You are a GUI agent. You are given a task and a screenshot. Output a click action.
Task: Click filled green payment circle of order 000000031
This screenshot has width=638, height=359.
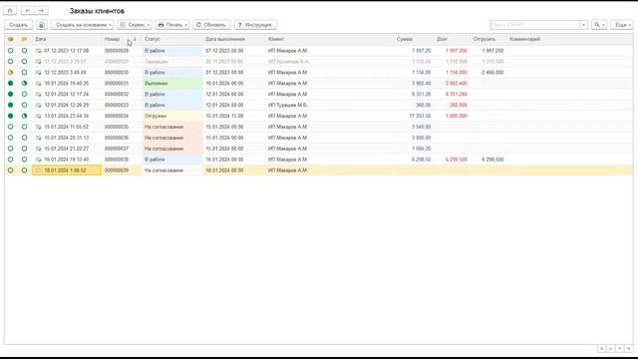point(11,83)
